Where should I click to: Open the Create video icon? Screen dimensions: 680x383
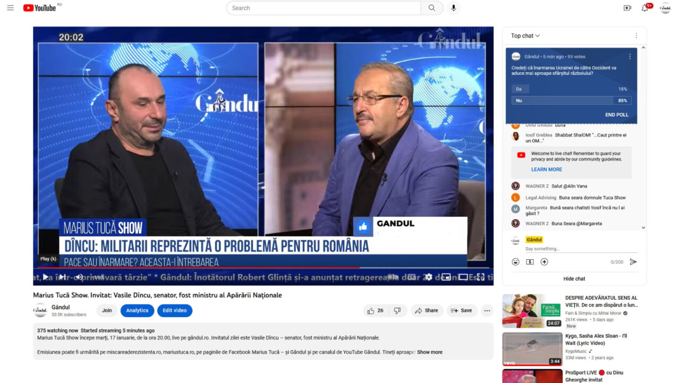coord(627,8)
